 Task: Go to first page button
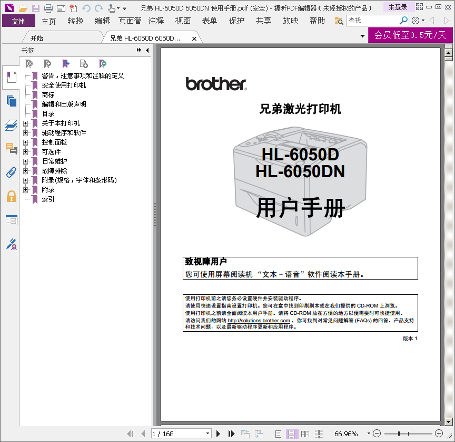(130, 434)
